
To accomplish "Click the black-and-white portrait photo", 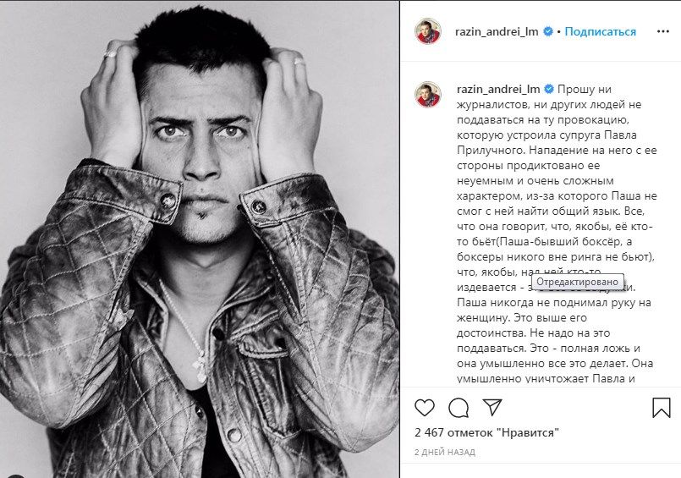I will [200, 239].
